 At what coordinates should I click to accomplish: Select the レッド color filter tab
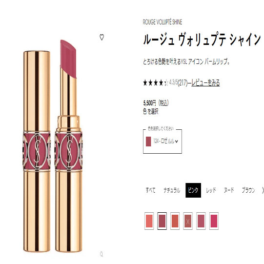click(x=211, y=190)
